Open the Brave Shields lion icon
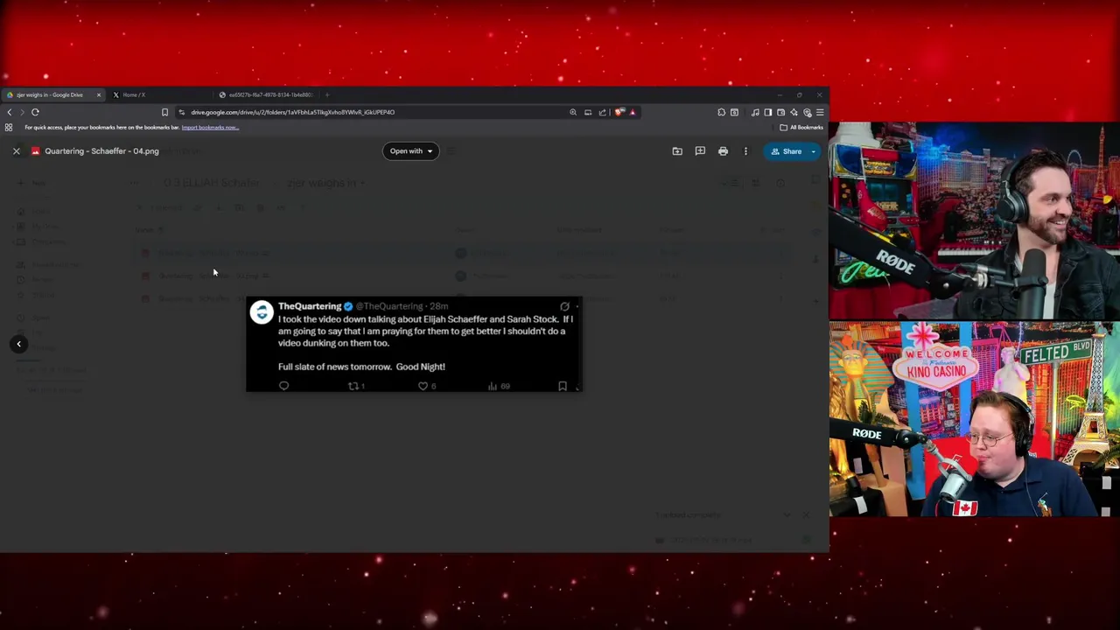Image resolution: width=1120 pixels, height=630 pixels. coord(619,112)
